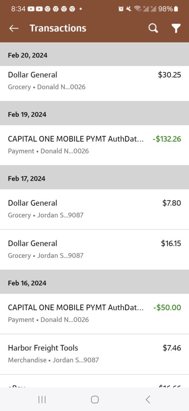Tap the back arrow beside Transactions
Screen dimensions: 189x411
point(14,28)
